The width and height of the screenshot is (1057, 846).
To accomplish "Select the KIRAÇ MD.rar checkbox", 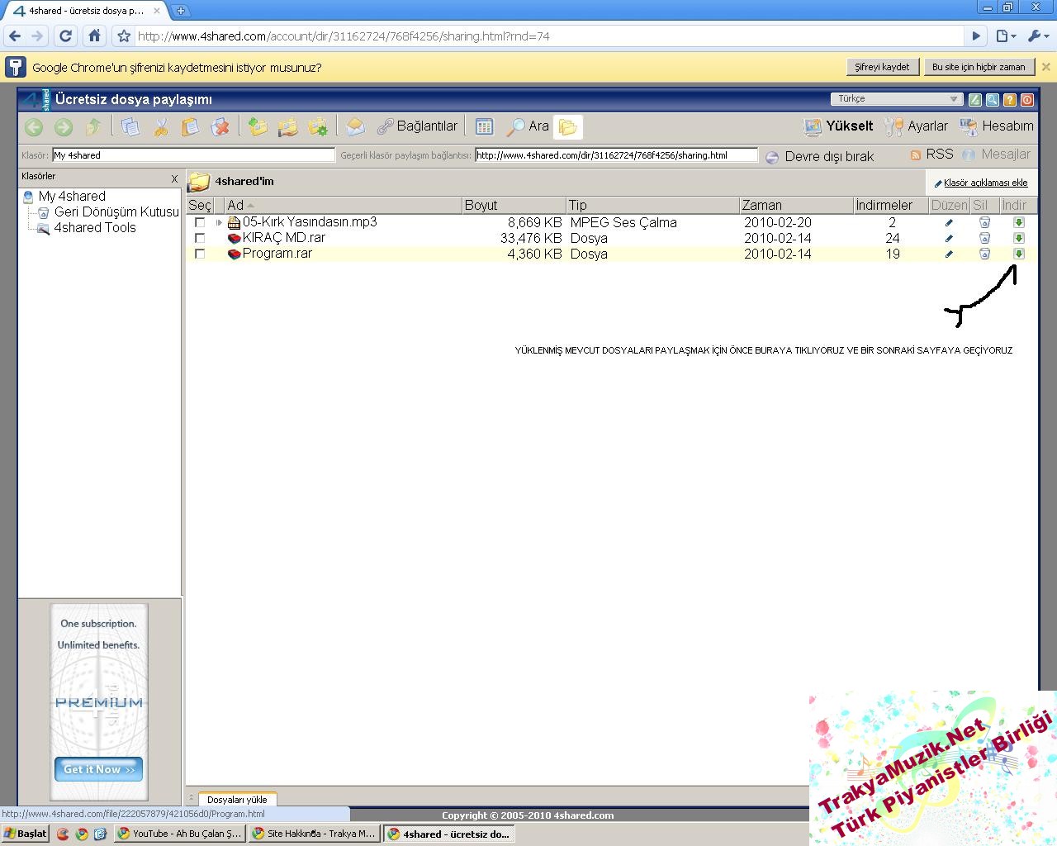I will pyautogui.click(x=200, y=238).
